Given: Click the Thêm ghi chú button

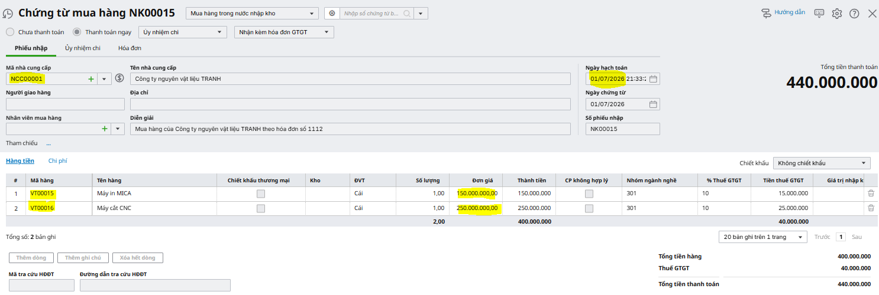Looking at the screenshot, I should [83, 258].
